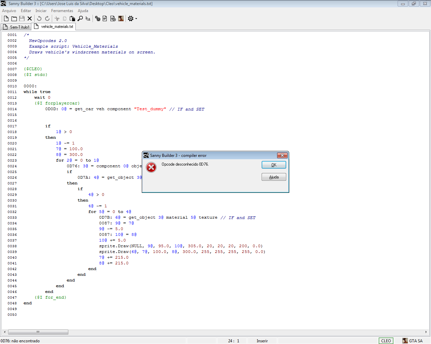The height and width of the screenshot is (344, 431).
Task: Open Find with the magnifier icon
Action: pyautogui.click(x=80, y=18)
